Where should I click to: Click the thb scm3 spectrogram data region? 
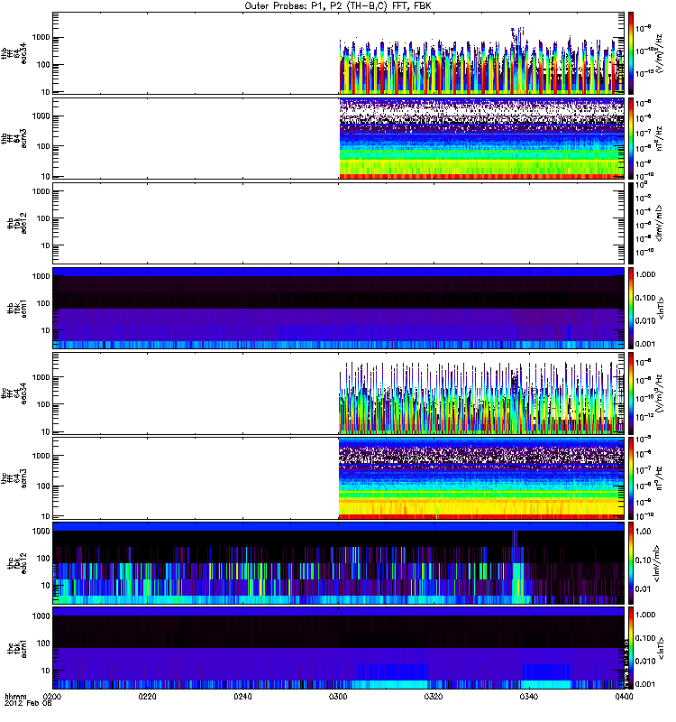(481, 138)
